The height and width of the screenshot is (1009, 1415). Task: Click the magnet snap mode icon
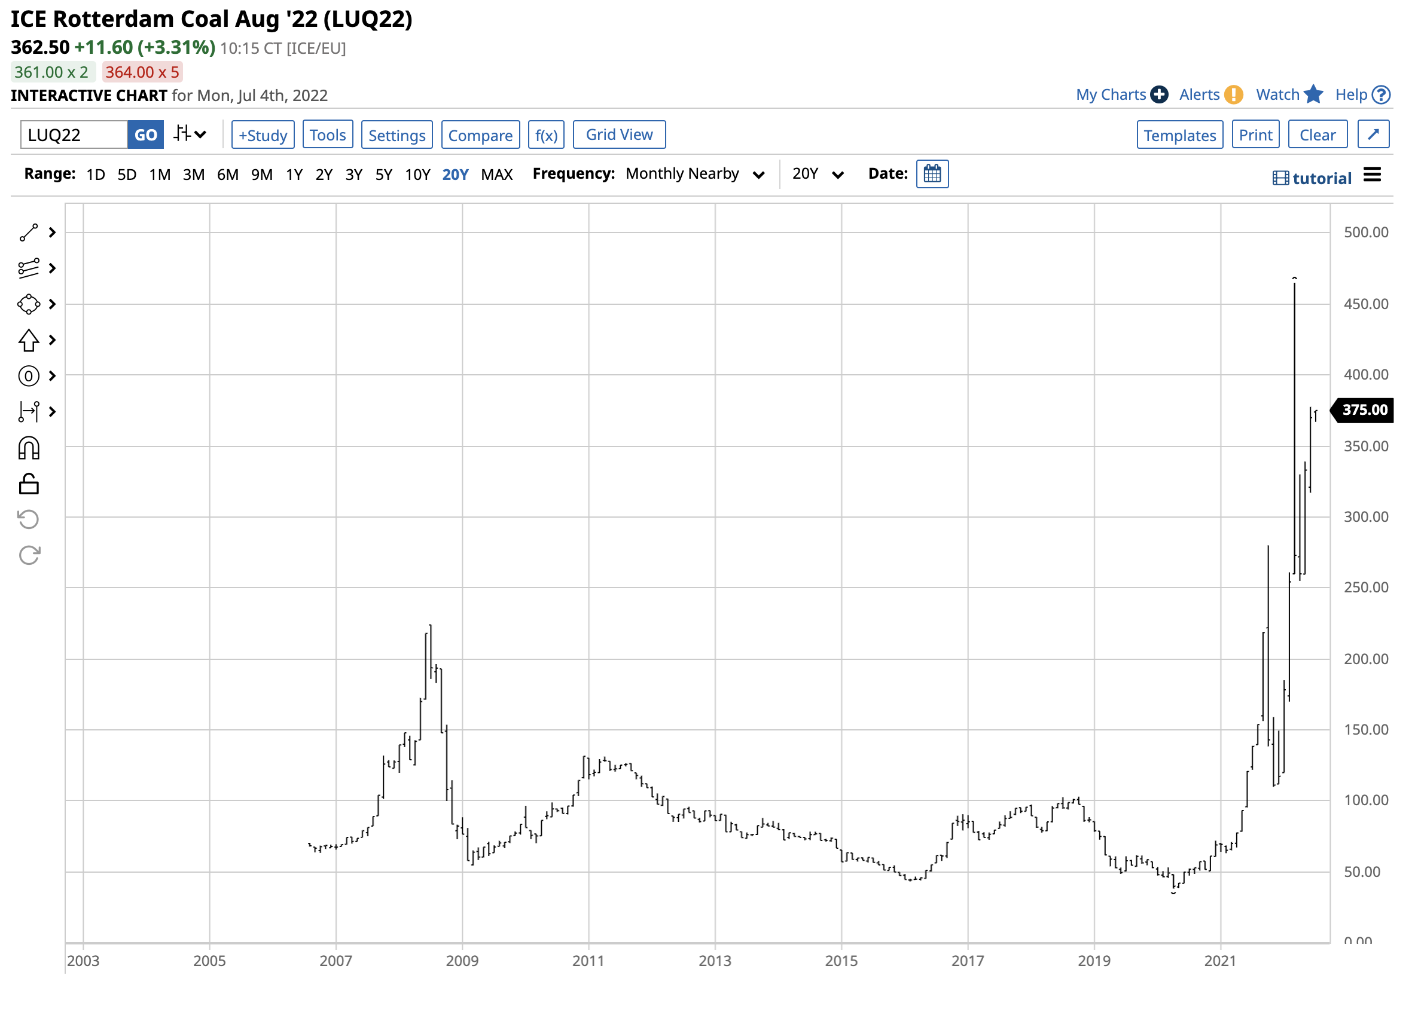[29, 448]
